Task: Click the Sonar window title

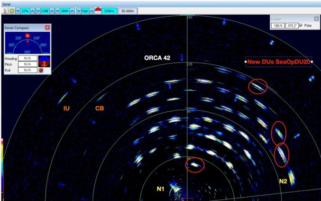Action: pyautogui.click(x=6, y=4)
